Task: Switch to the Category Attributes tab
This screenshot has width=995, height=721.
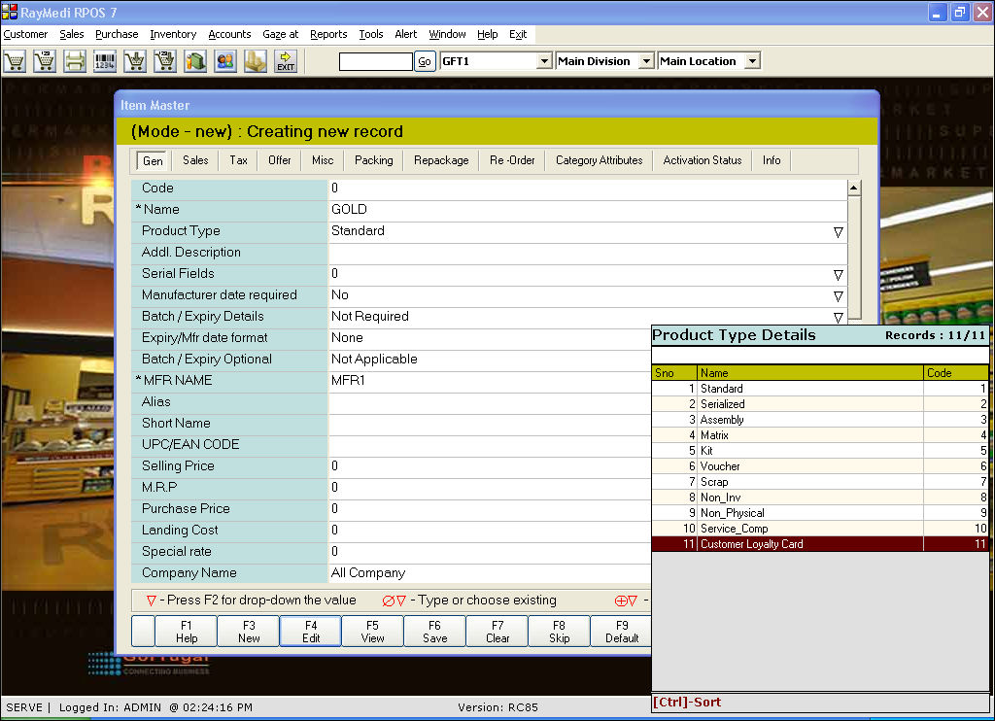Action: tap(599, 160)
